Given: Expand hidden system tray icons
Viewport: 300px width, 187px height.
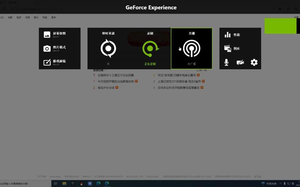Looking at the screenshot, I should [x=280, y=184].
